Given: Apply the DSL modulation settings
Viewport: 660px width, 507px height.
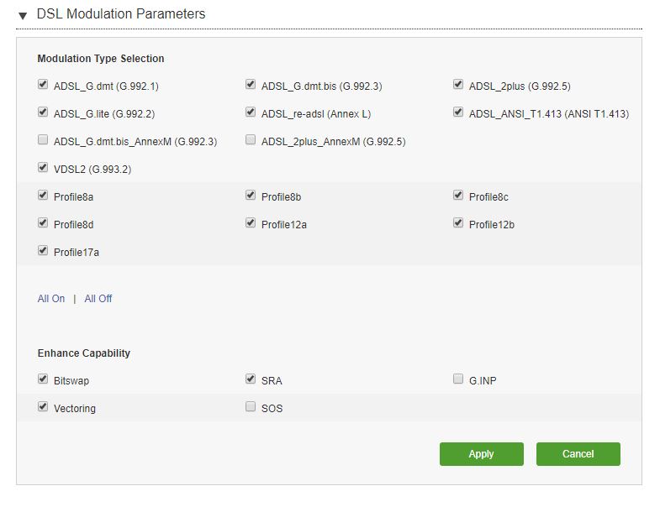Looking at the screenshot, I should 482,454.
